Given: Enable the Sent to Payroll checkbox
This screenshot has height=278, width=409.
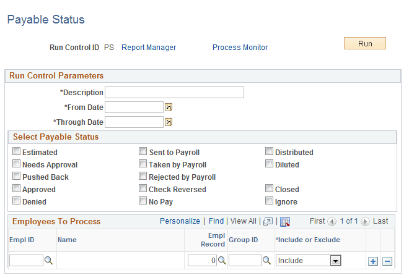Looking at the screenshot, I should 143,151.
